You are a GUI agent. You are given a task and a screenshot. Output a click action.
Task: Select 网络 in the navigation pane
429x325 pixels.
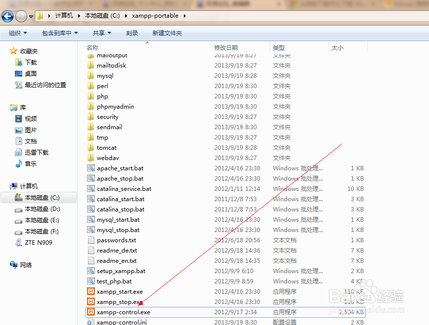21,265
